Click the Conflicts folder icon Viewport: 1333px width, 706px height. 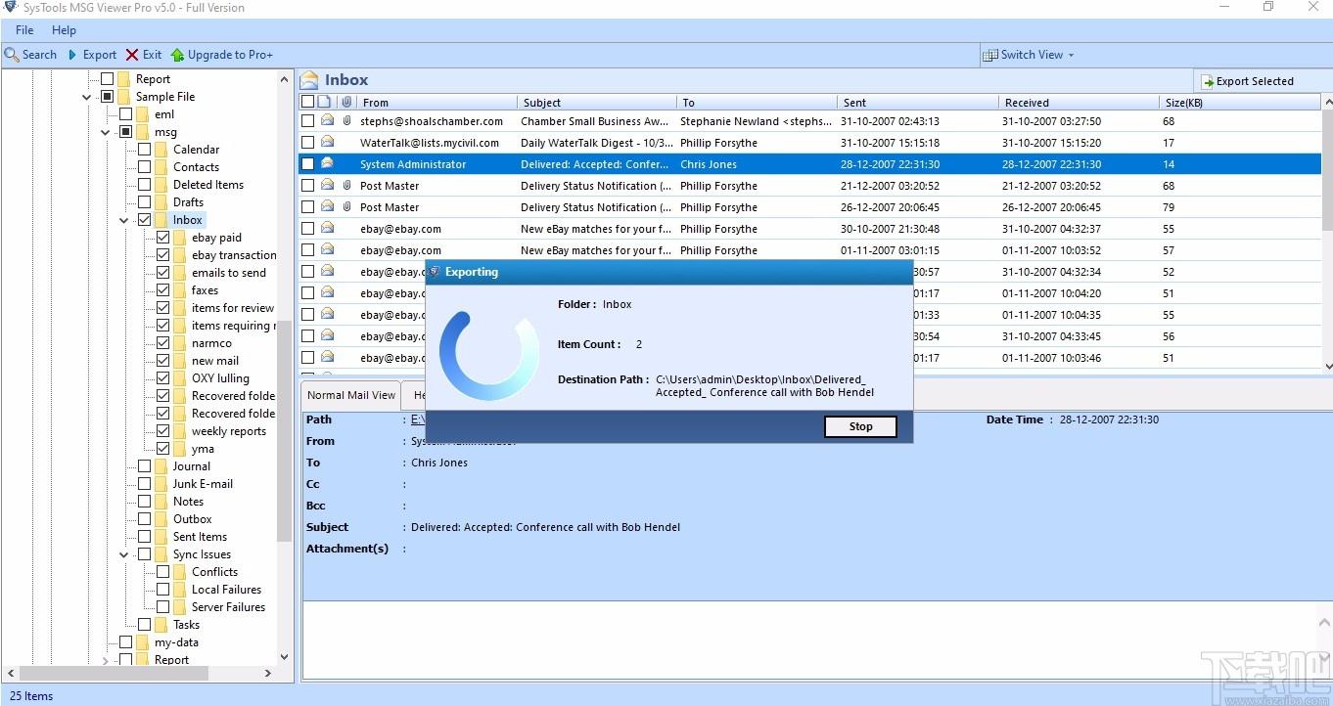coord(180,572)
